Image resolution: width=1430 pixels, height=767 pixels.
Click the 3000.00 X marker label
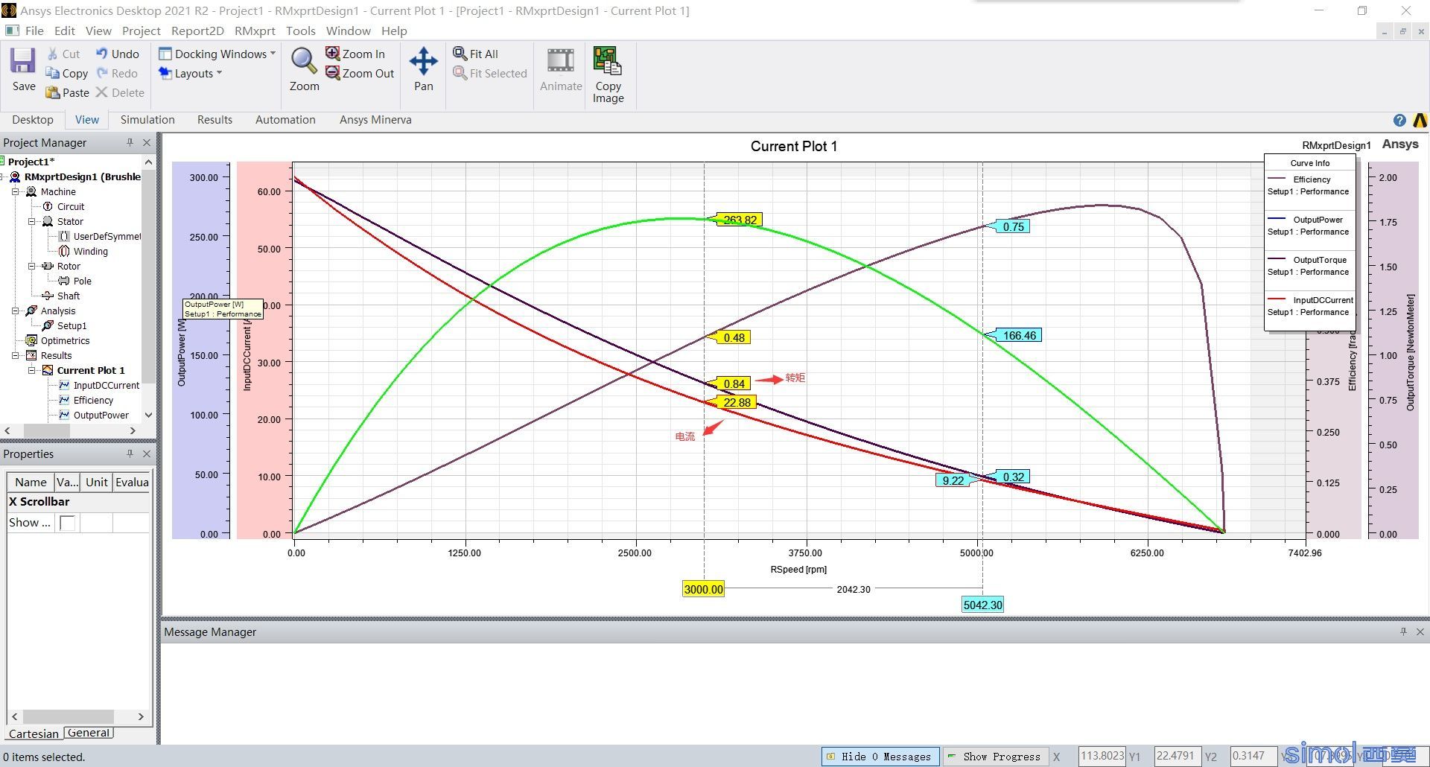tap(703, 589)
